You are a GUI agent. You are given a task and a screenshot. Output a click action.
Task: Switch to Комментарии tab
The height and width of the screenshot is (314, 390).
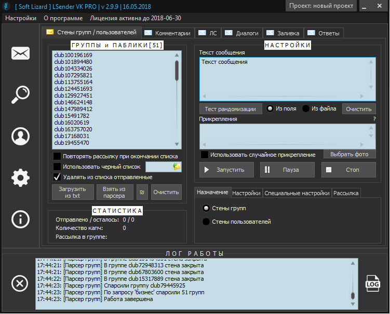[168, 33]
